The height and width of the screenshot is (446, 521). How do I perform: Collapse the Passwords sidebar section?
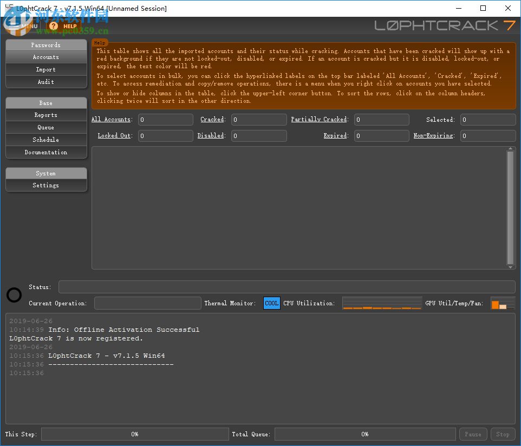tap(46, 45)
